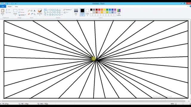This screenshot has height=107, width=191.
Task: Choose the Rectangle shape
Action: coord(53,10)
